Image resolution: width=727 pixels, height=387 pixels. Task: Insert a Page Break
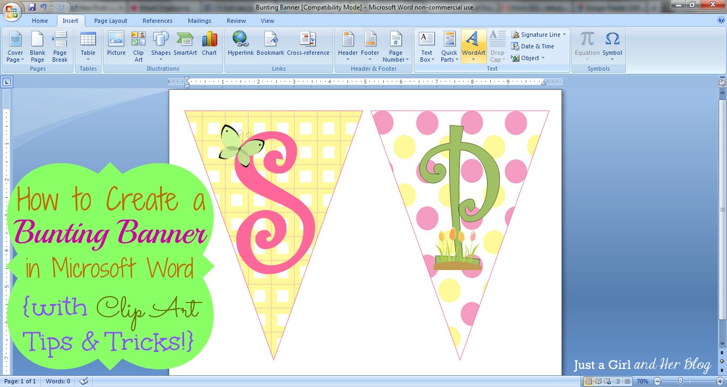point(60,47)
